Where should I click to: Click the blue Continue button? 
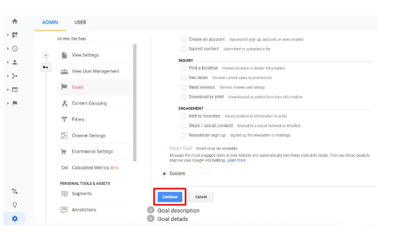170,196
